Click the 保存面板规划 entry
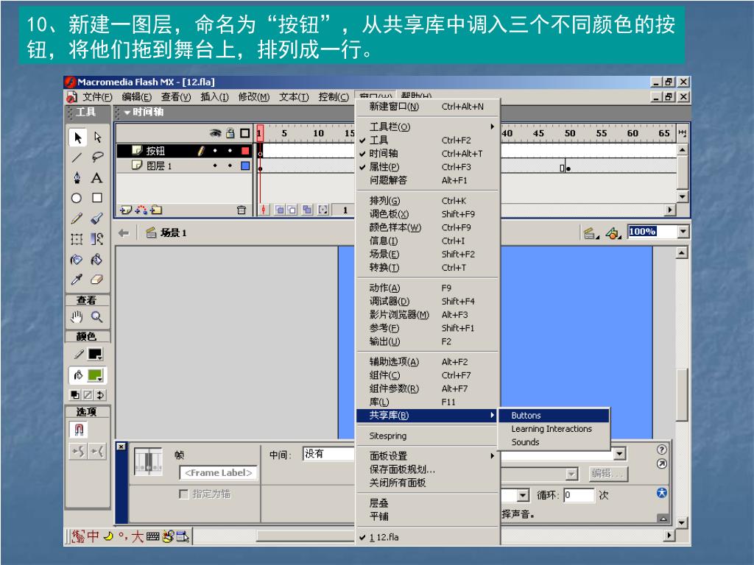The width and height of the screenshot is (754, 565). click(428, 469)
